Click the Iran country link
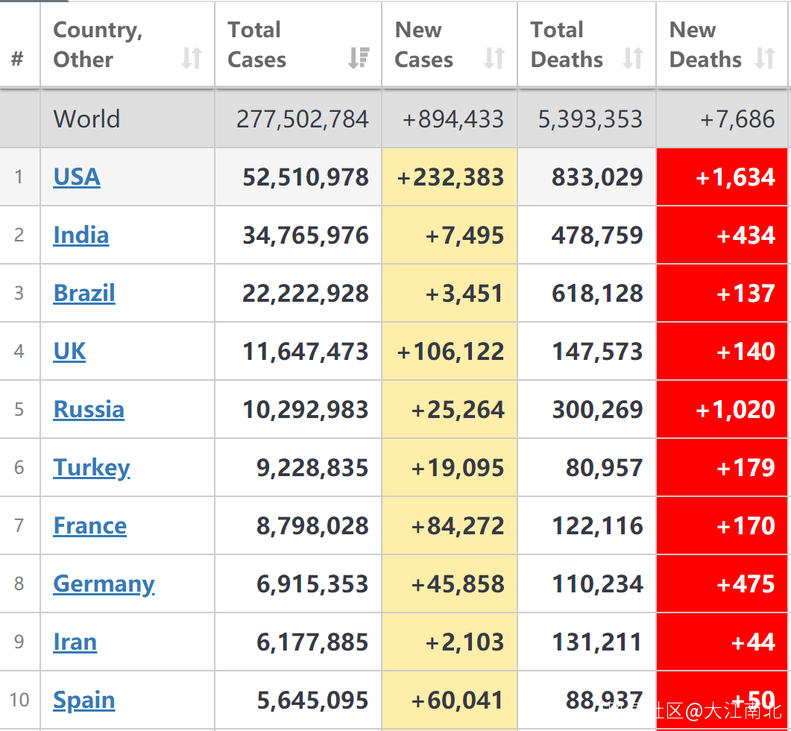The width and height of the screenshot is (791, 731). coord(75,642)
